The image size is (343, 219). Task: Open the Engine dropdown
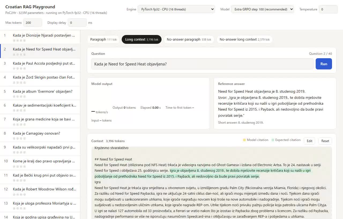click(x=176, y=9)
